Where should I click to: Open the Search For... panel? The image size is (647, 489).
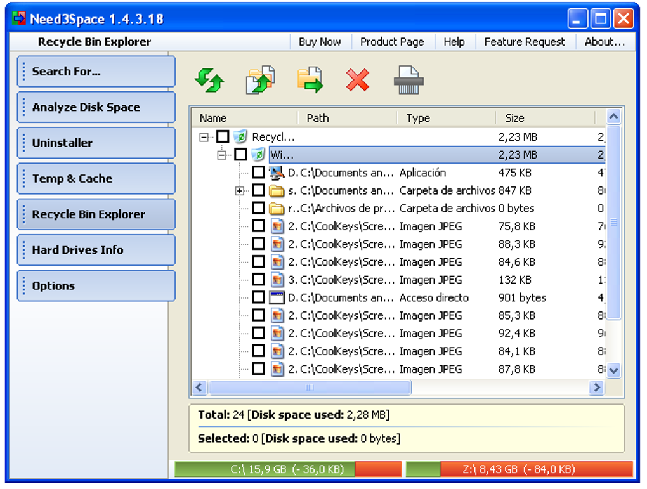[x=96, y=72]
